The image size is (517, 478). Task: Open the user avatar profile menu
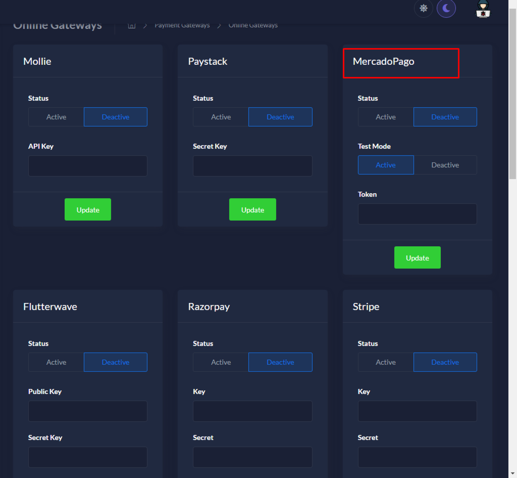(x=483, y=9)
